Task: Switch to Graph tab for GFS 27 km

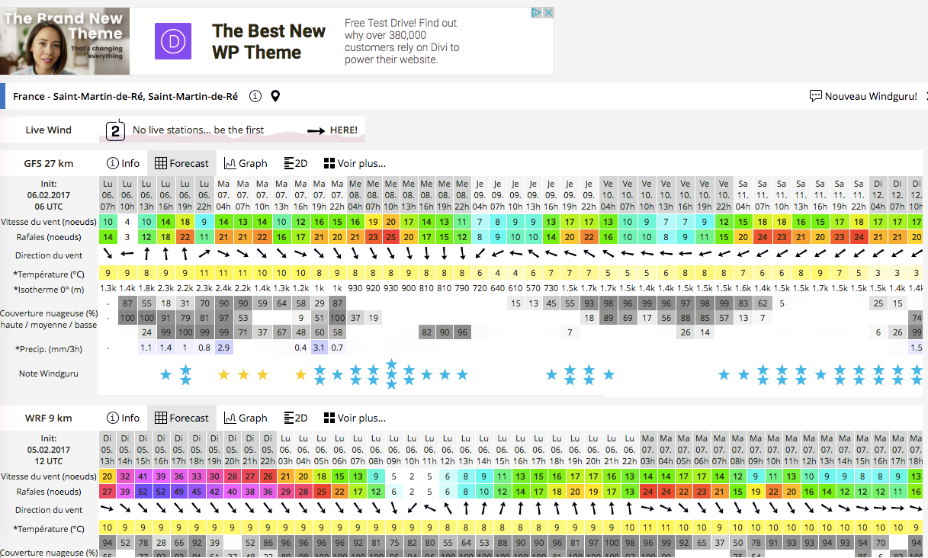Action: click(x=246, y=163)
